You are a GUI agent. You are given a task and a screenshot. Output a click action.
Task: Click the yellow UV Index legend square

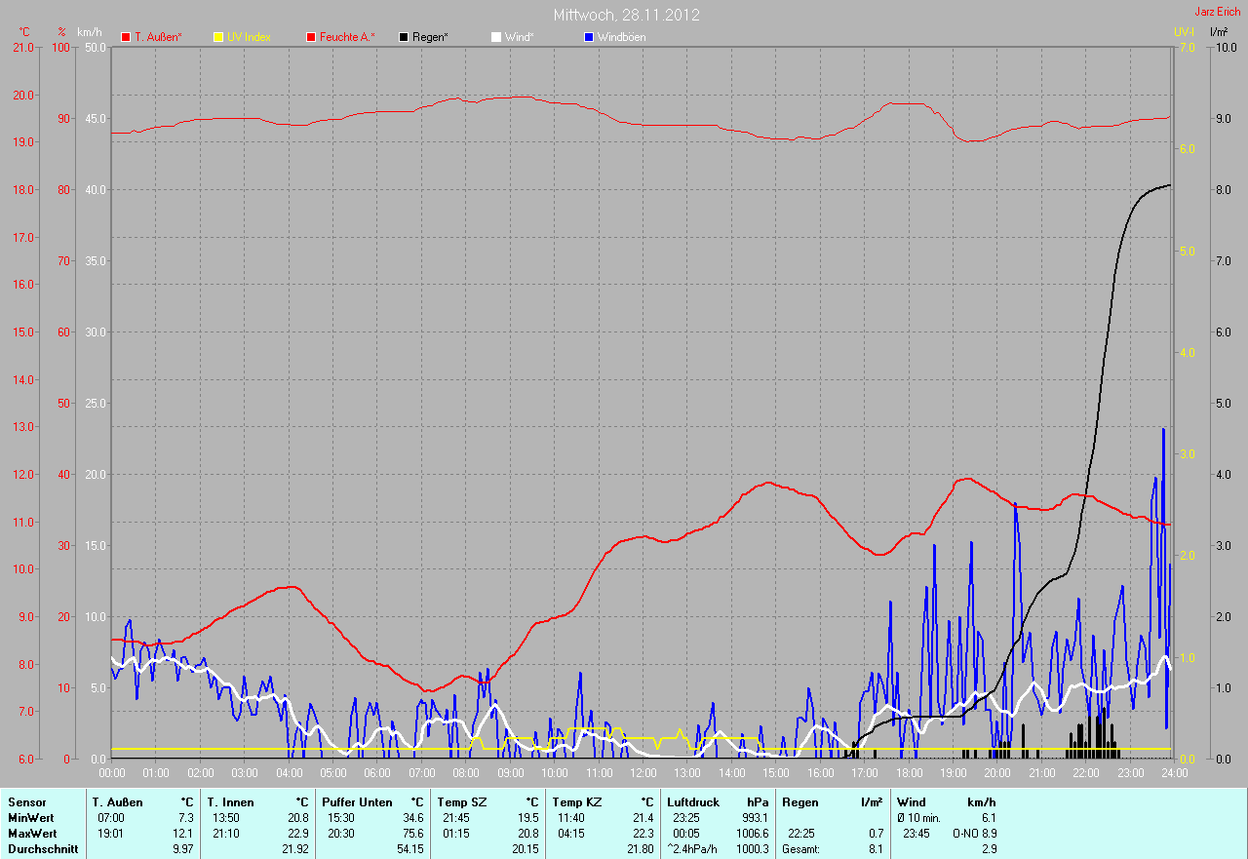218,37
